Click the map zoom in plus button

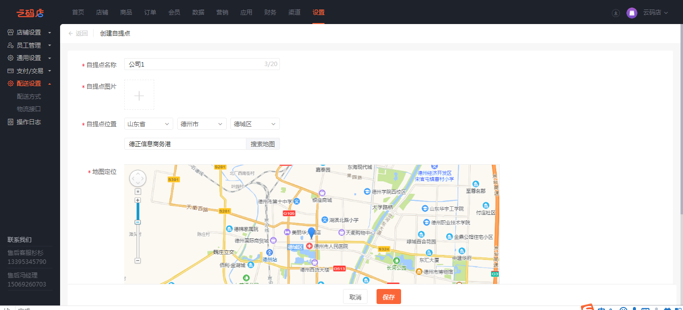pos(138,200)
